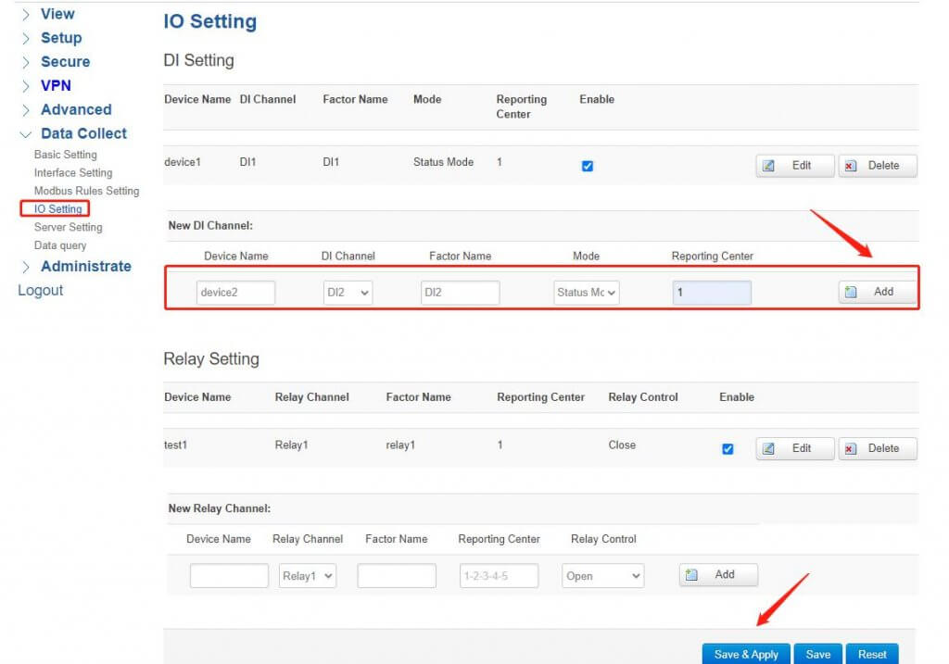
Task: Click the Add icon for new DI channel
Action: click(x=850, y=292)
